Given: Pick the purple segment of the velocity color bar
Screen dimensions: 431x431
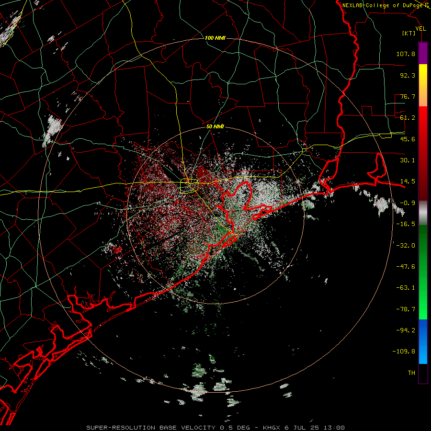Looking at the screenshot, I should click(x=423, y=53).
